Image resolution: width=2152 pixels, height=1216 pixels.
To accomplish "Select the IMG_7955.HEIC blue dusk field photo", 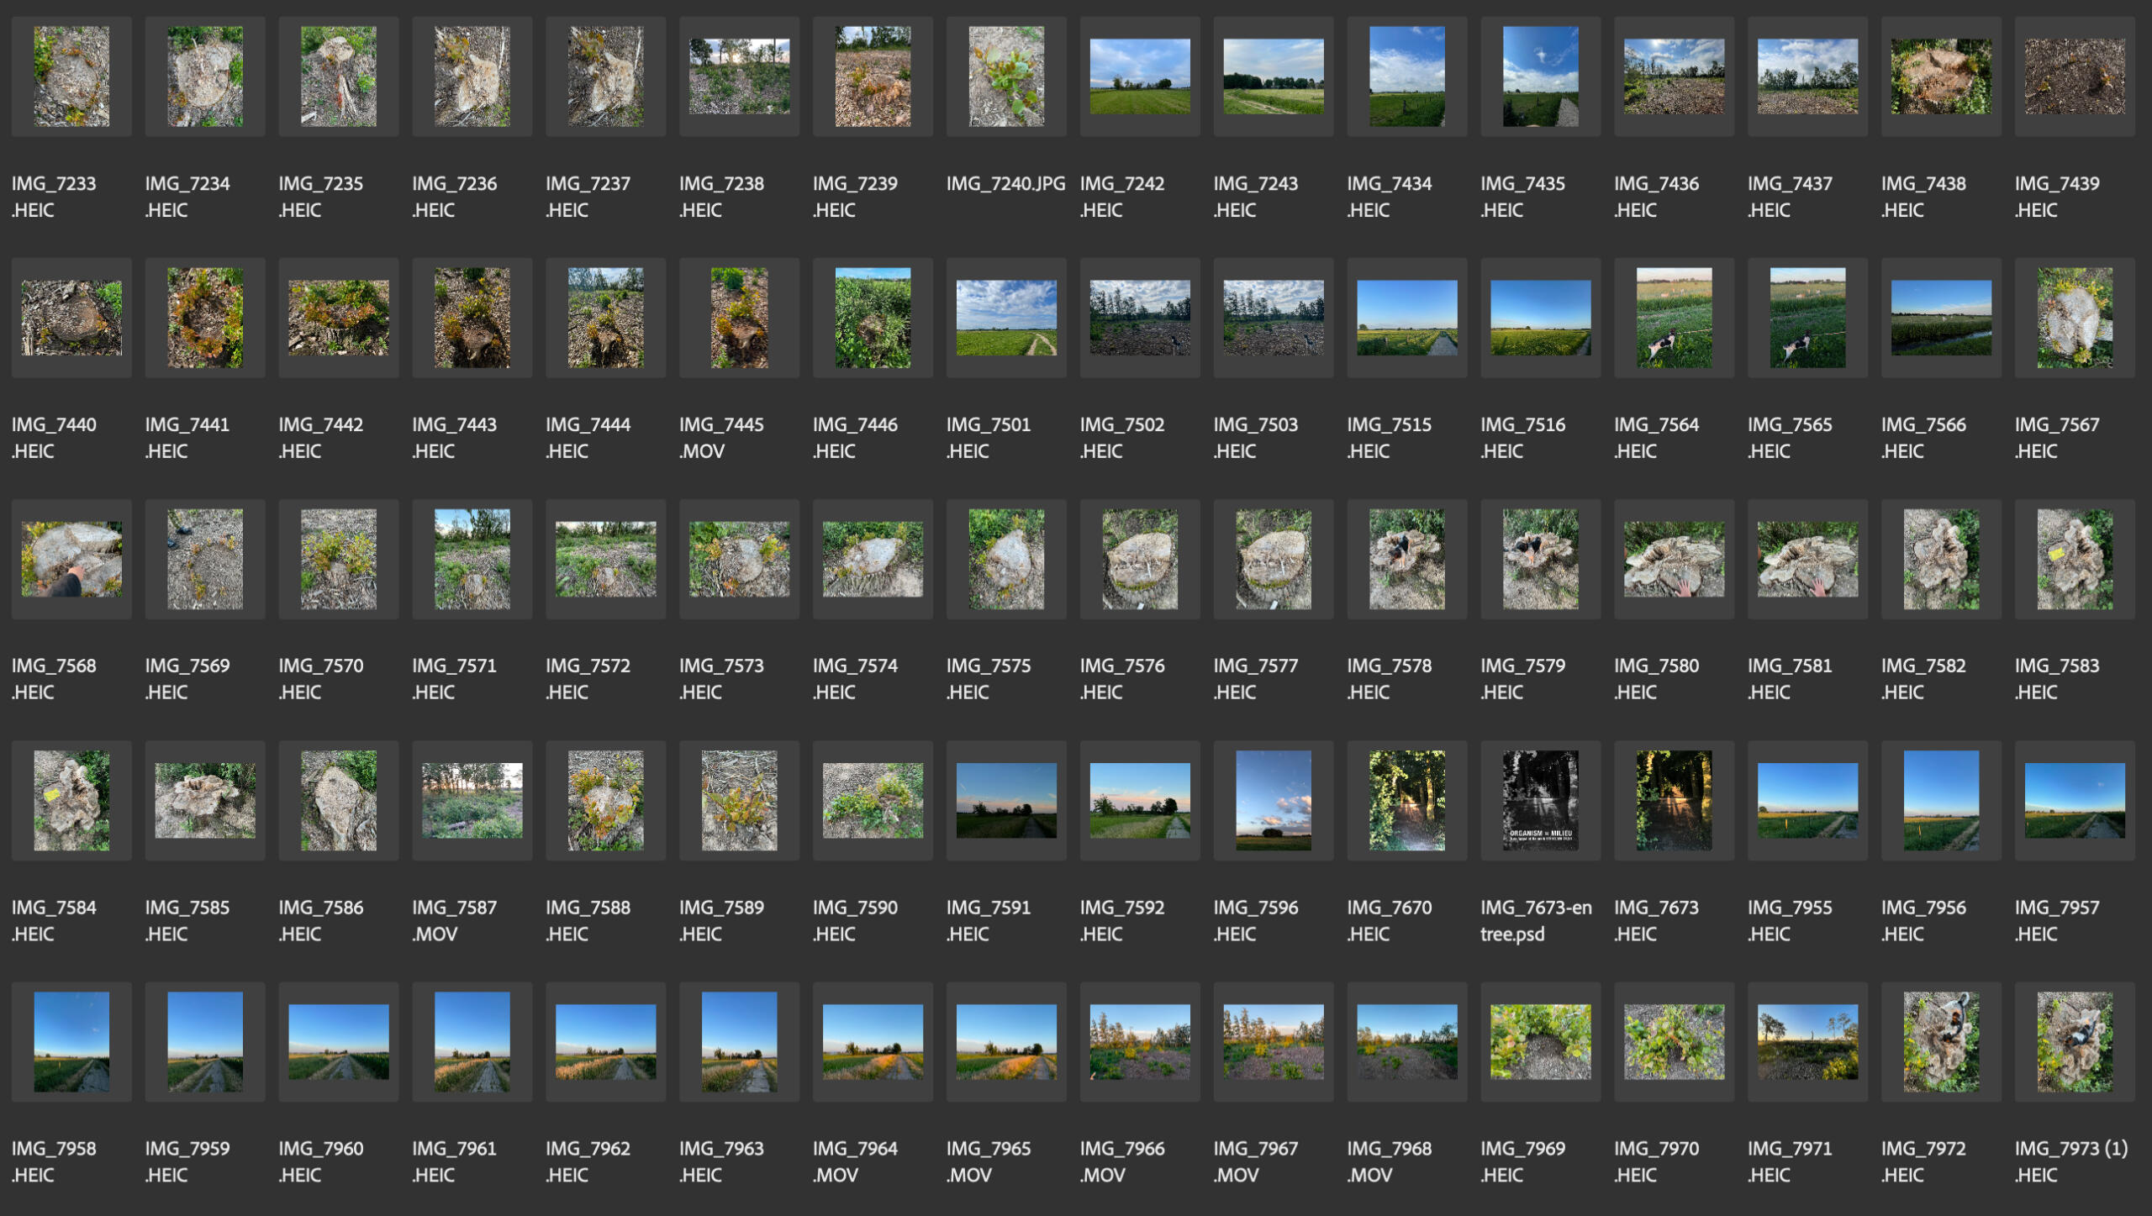I will coord(1807,800).
